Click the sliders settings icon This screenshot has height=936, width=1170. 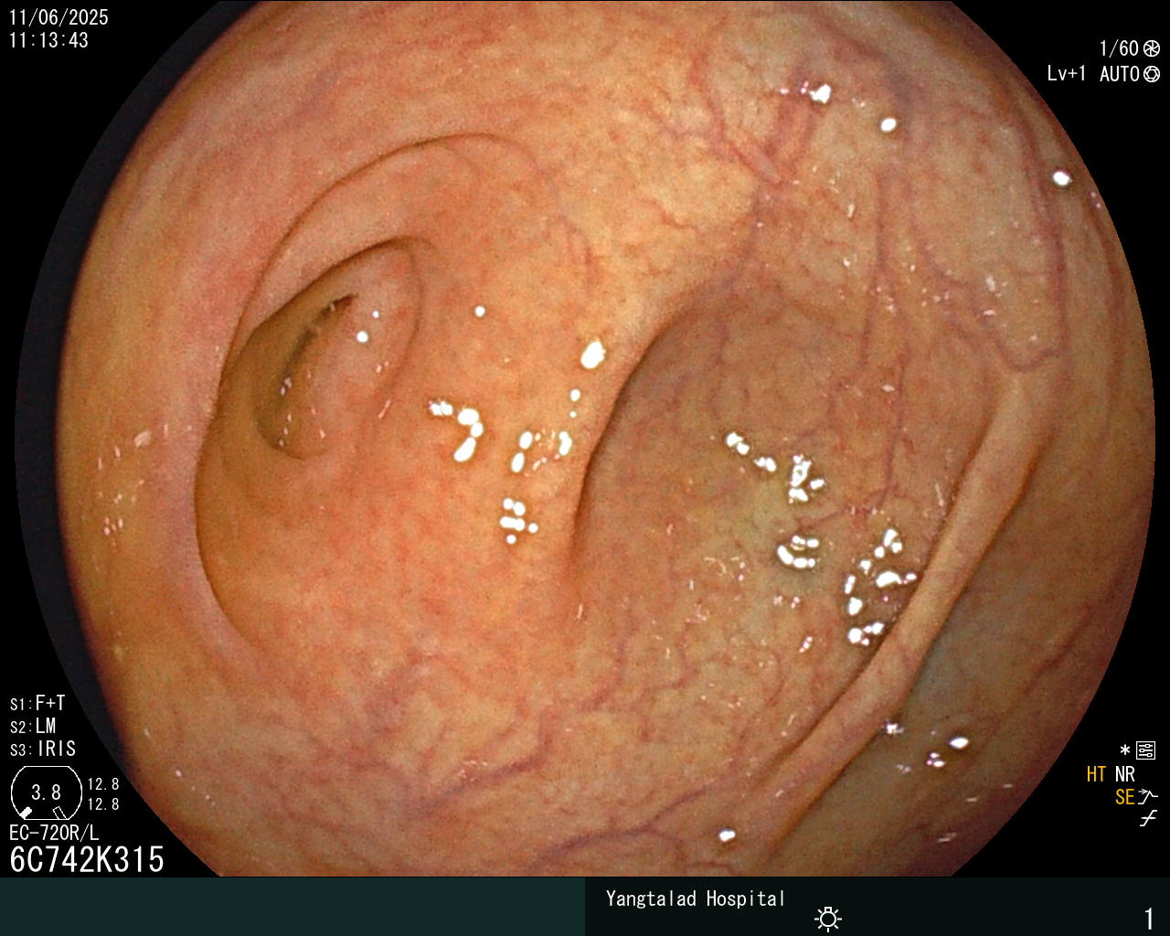pyautogui.click(x=1145, y=751)
